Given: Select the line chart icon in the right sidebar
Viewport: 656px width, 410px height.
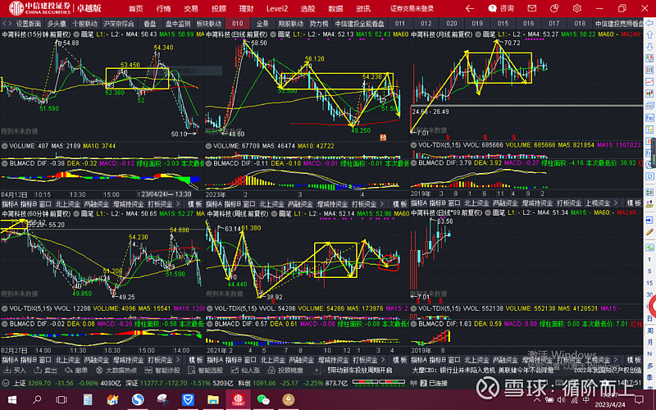Looking at the screenshot, I should pyautogui.click(x=649, y=81).
